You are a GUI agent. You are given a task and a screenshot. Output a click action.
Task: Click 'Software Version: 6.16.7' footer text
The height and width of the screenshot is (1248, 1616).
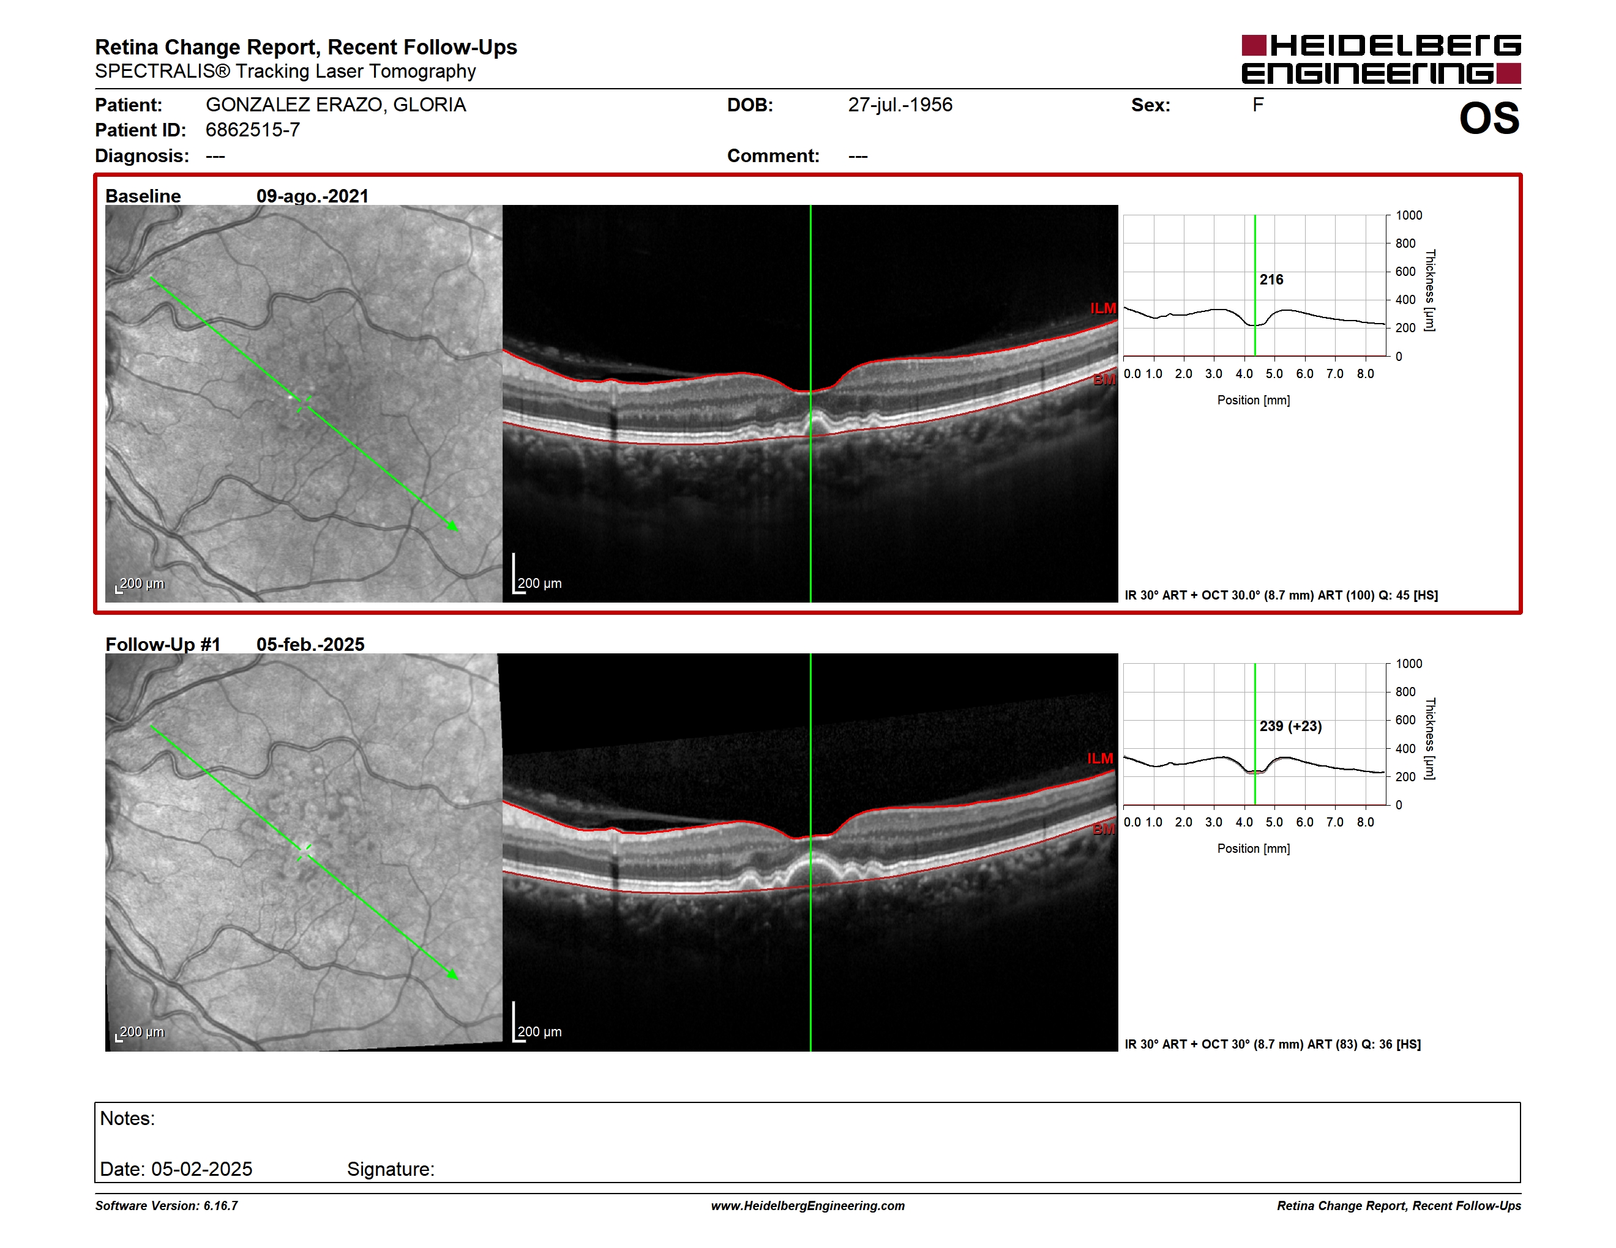166,1206
